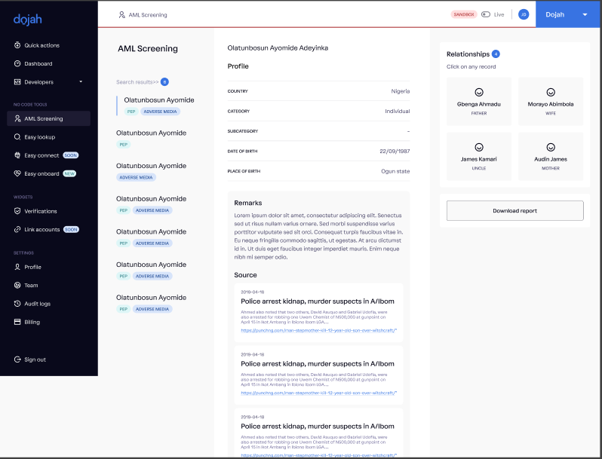Click Morayo Abimbola WIFE relationship name
602x459 pixels.
point(551,104)
